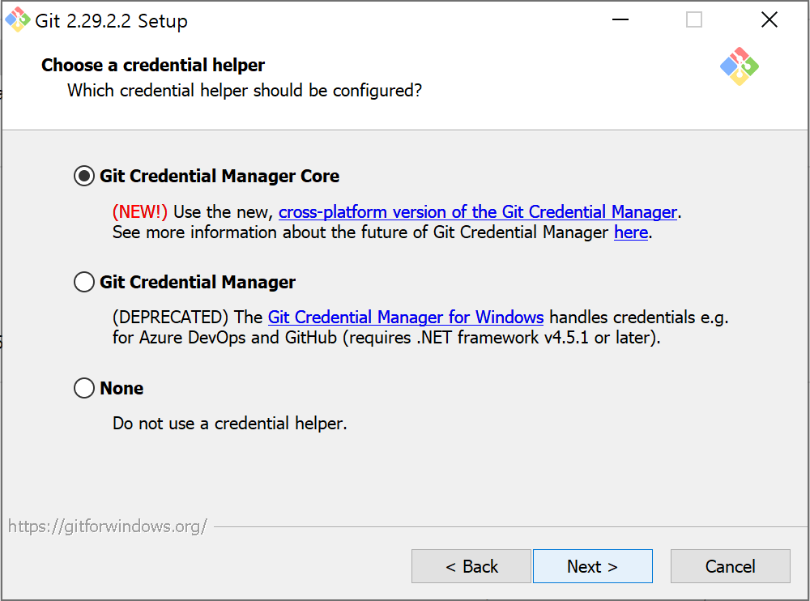
Task: Open the 'here' link about GCM future
Action: pyautogui.click(x=631, y=232)
